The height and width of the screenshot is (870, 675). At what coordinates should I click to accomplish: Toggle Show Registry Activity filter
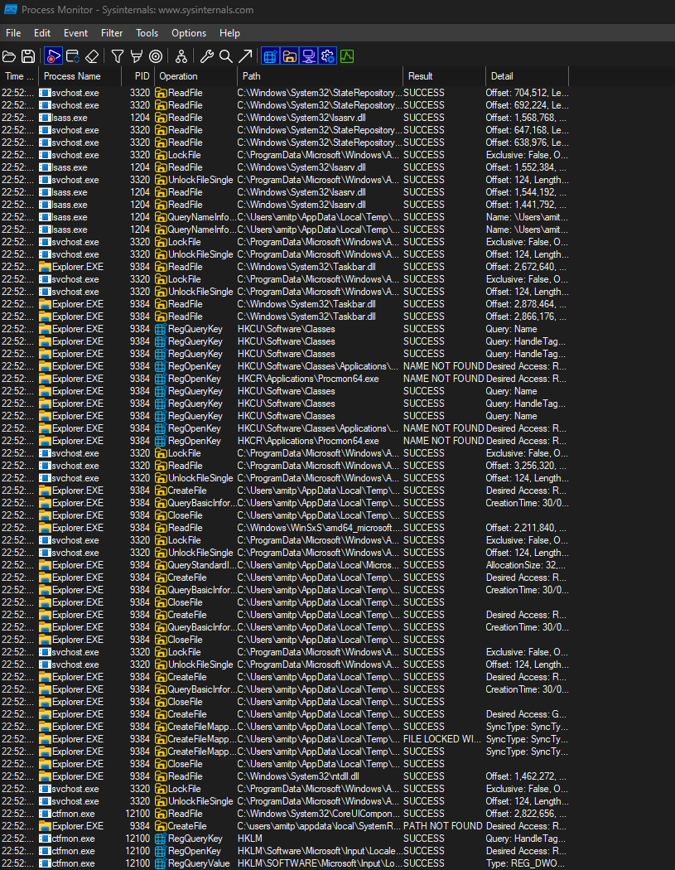point(270,56)
